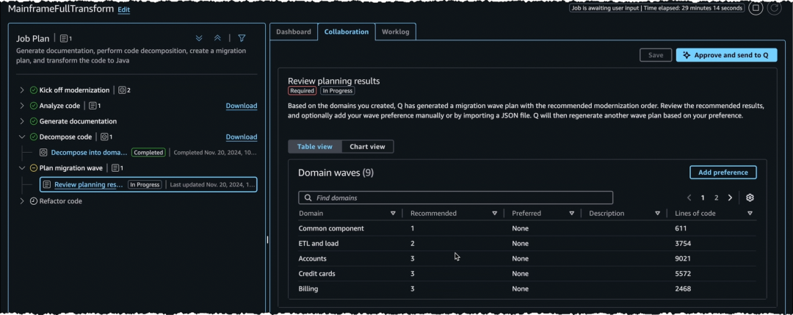793x315 pixels.
Task: Click artifact icon next to Kick off modernization
Action: coord(122,90)
